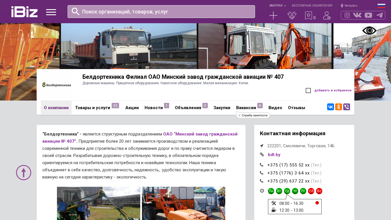Click the chain link icon beside bdt.by
Screen dimensions: 391x220
pos(262,155)
